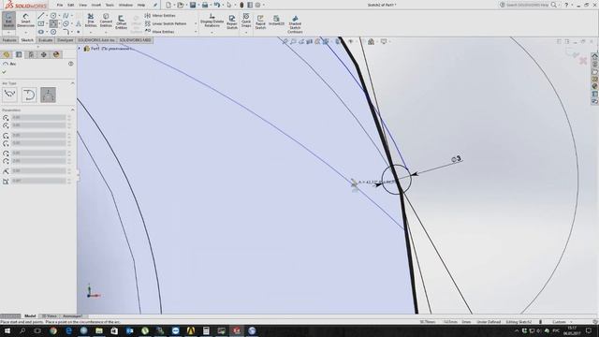This screenshot has height=337, width=599.
Task: Open the File menu
Action: pos(60,5)
